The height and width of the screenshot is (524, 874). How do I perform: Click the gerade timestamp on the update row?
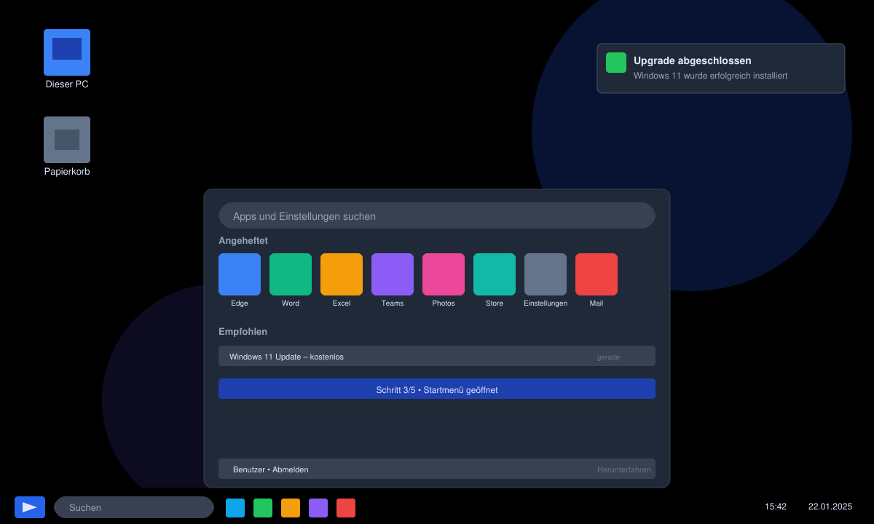pyautogui.click(x=608, y=357)
